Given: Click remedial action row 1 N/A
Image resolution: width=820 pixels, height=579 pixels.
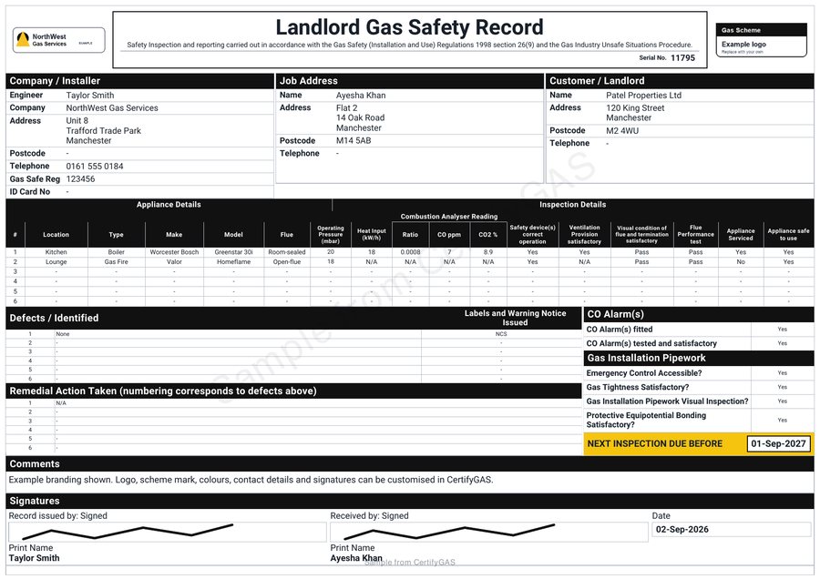Looking at the screenshot, I should coord(61,403).
